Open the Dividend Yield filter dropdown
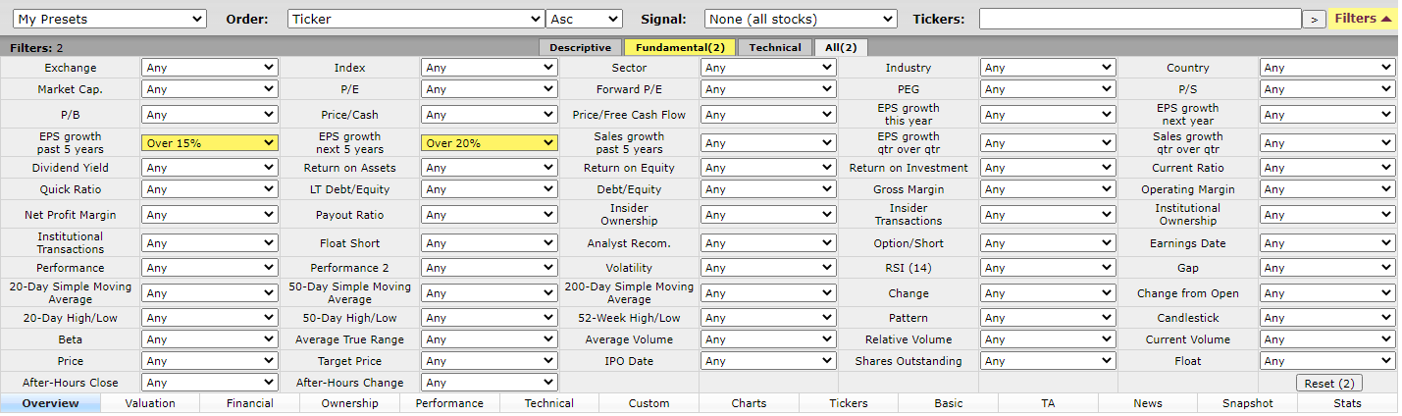1402x416 pixels. tap(210, 169)
